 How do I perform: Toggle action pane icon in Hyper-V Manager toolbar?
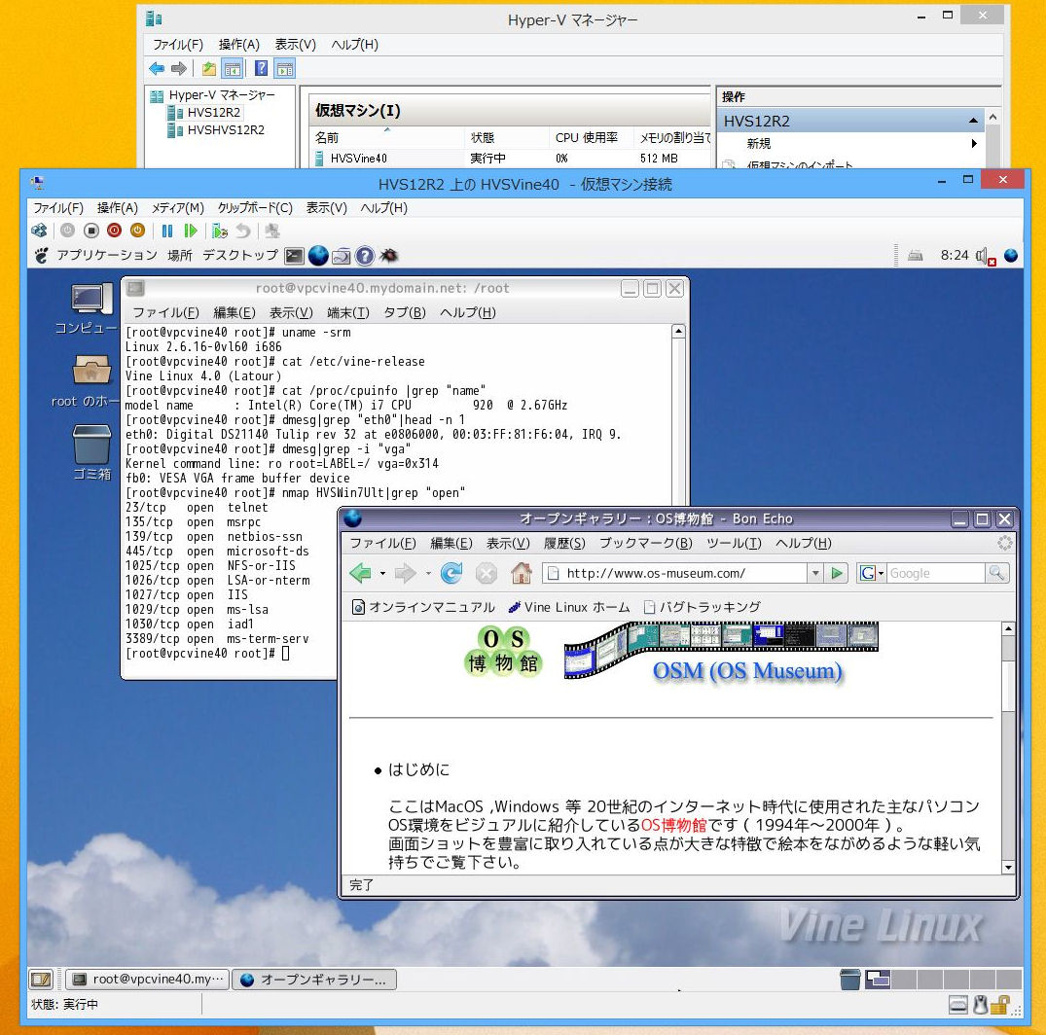[x=285, y=69]
